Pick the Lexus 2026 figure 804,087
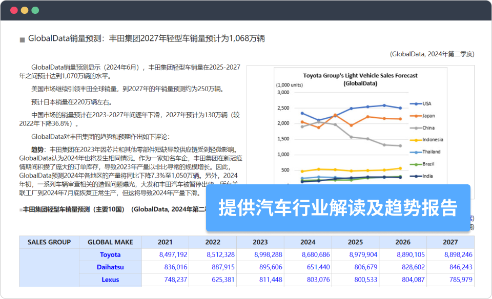The width and height of the screenshot is (492, 299). (413, 280)
